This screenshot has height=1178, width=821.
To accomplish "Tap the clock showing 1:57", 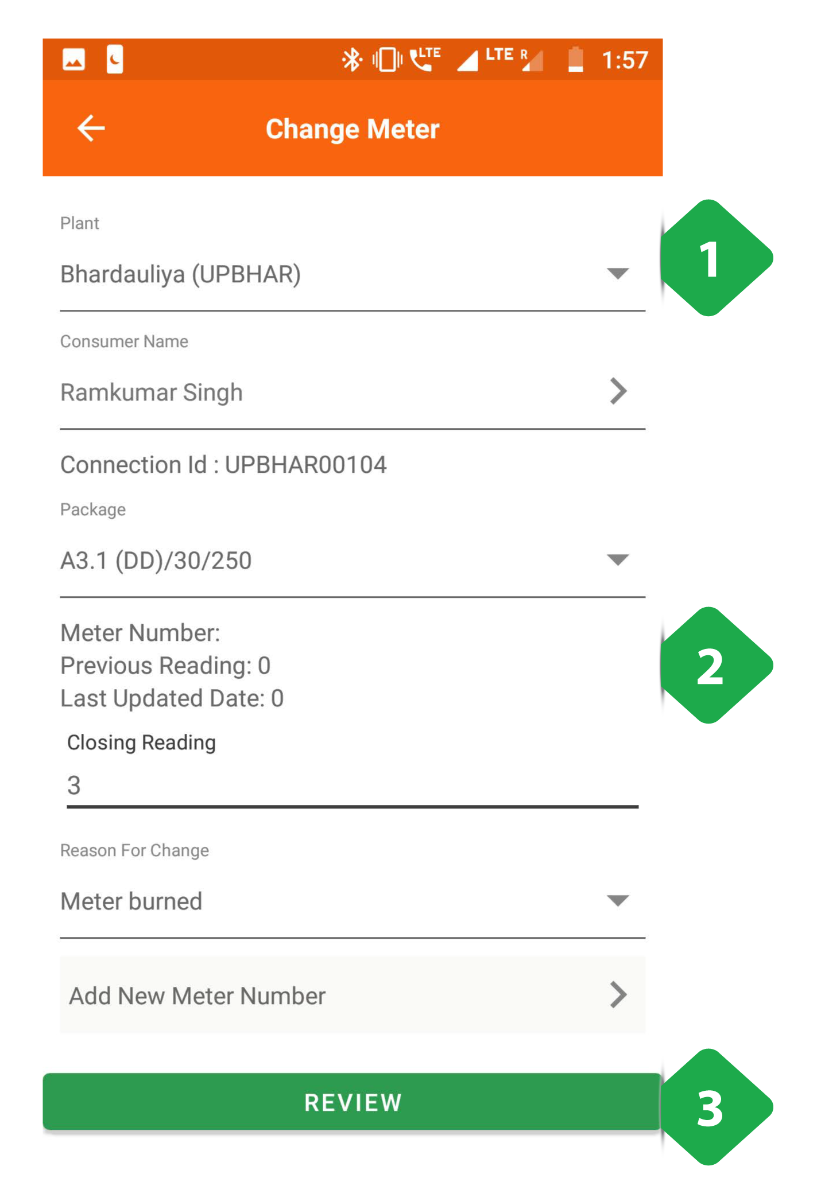I will tap(625, 60).
